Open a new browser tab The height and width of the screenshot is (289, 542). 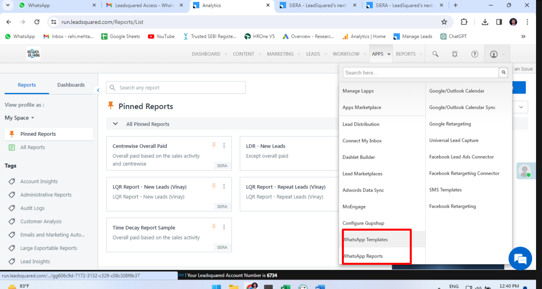tap(455, 5)
